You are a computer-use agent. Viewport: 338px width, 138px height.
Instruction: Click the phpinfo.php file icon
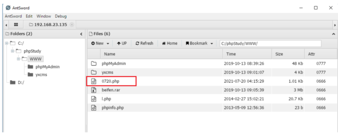pos(94,108)
